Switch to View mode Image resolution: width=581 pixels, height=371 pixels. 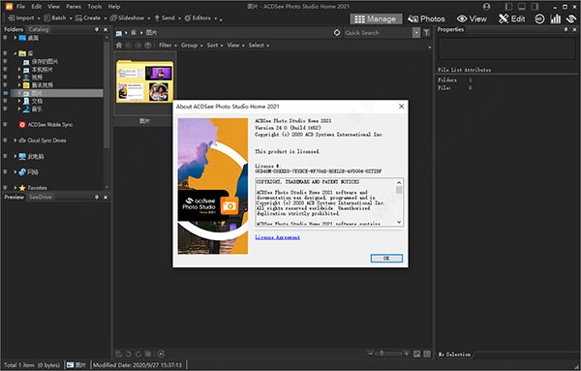(x=472, y=19)
